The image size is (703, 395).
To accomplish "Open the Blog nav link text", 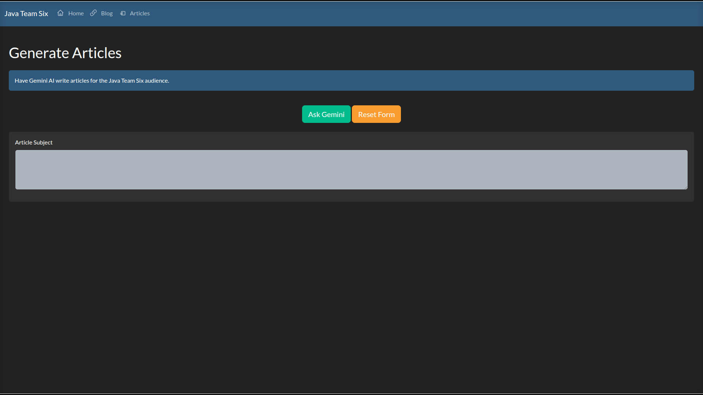I will [x=107, y=14].
